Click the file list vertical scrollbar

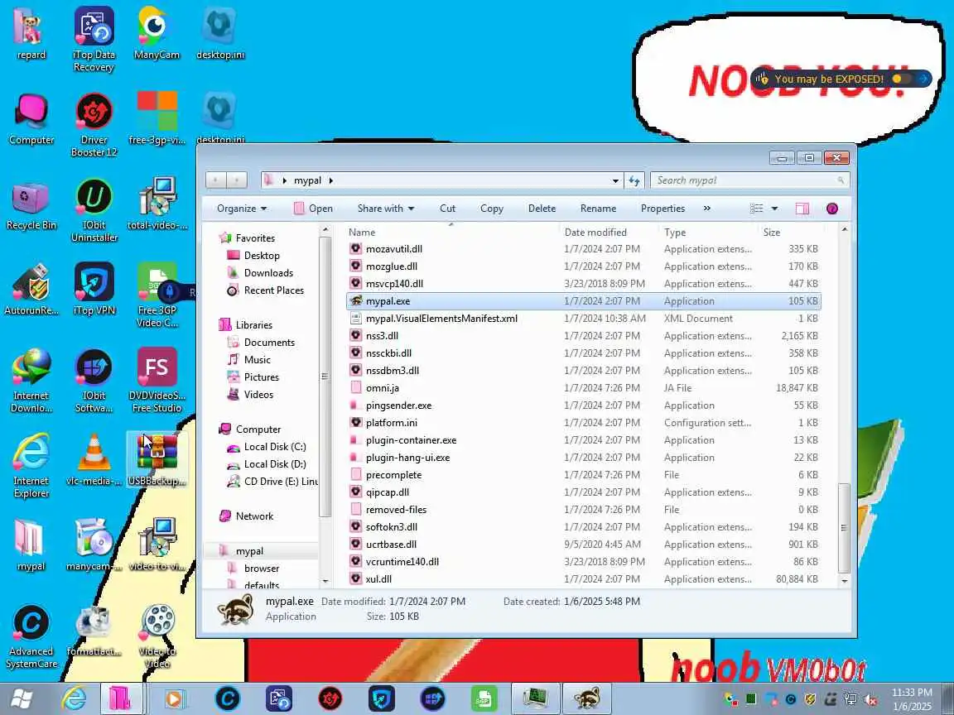point(844,528)
